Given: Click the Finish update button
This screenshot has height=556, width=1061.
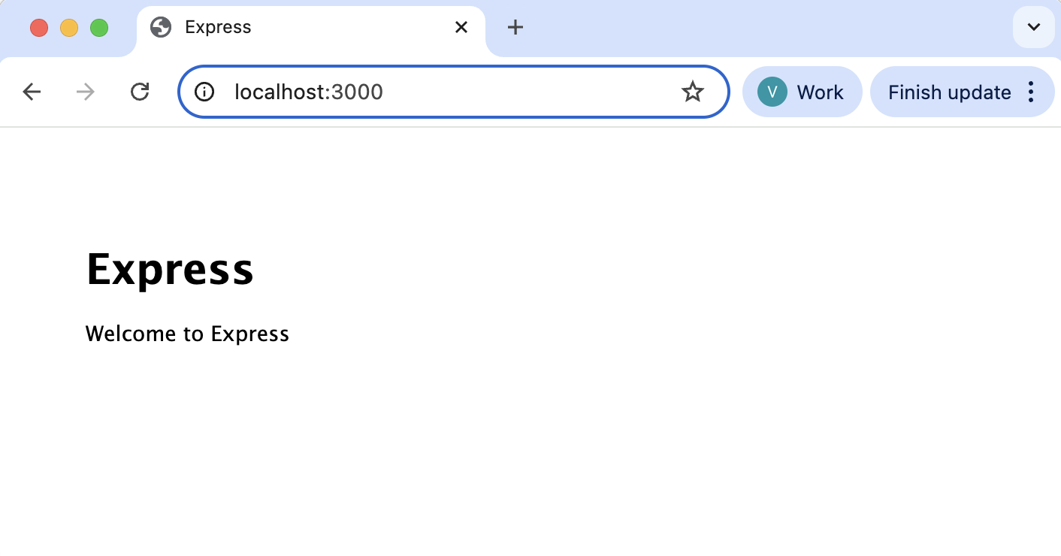Looking at the screenshot, I should click(x=949, y=92).
